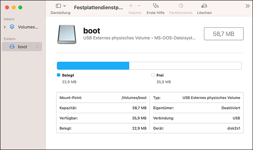Click the blue used portion of storage bar
Image resolution: width=253 pixels, height=150 pixels.
[93, 66]
